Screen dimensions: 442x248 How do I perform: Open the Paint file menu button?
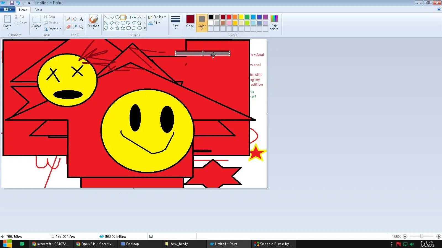8,9
